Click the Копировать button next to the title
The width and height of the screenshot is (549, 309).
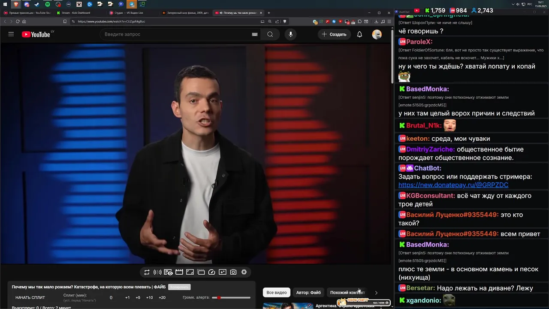click(x=179, y=287)
